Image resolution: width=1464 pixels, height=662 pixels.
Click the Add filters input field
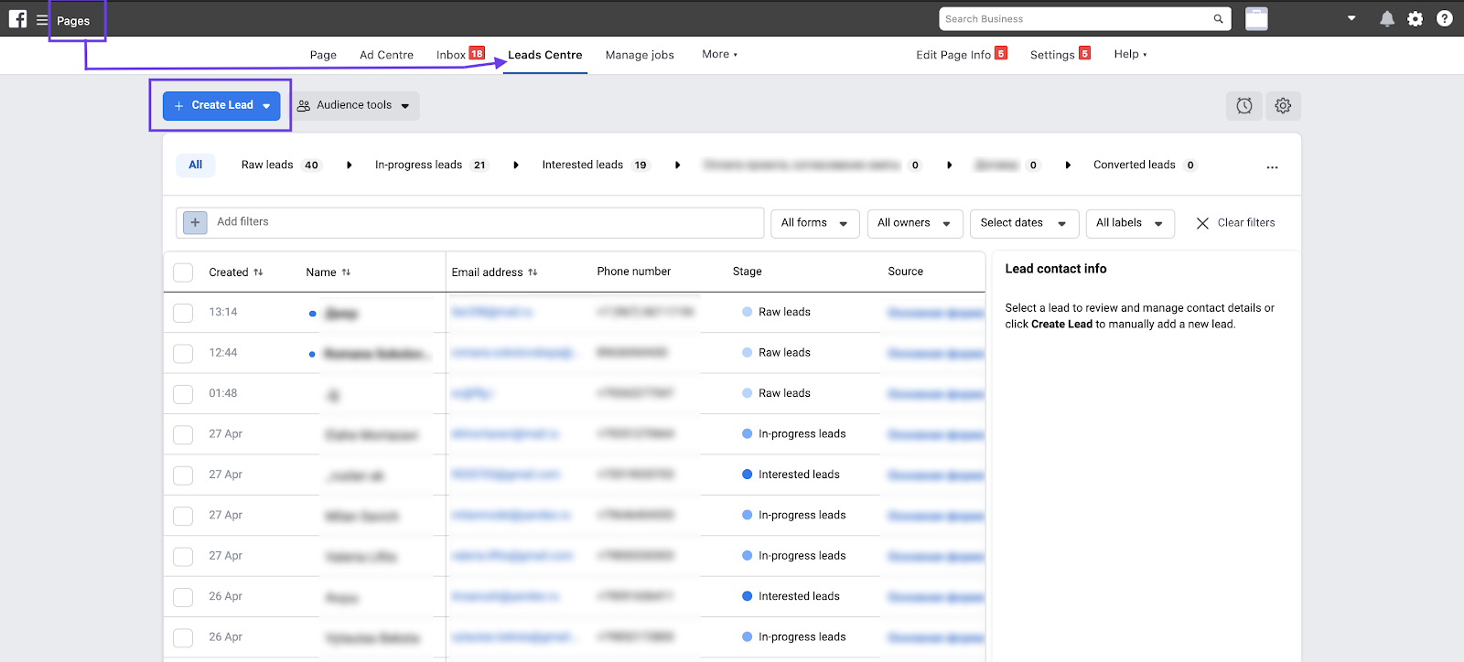coord(470,223)
